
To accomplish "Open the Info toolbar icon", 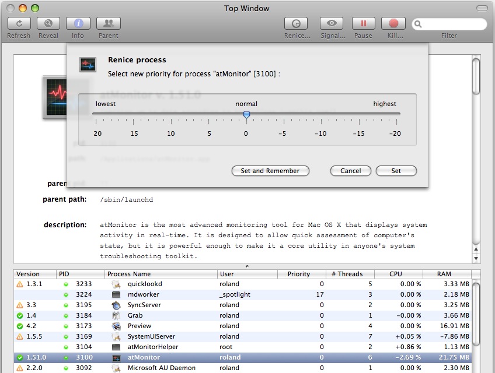I will 78,24.
